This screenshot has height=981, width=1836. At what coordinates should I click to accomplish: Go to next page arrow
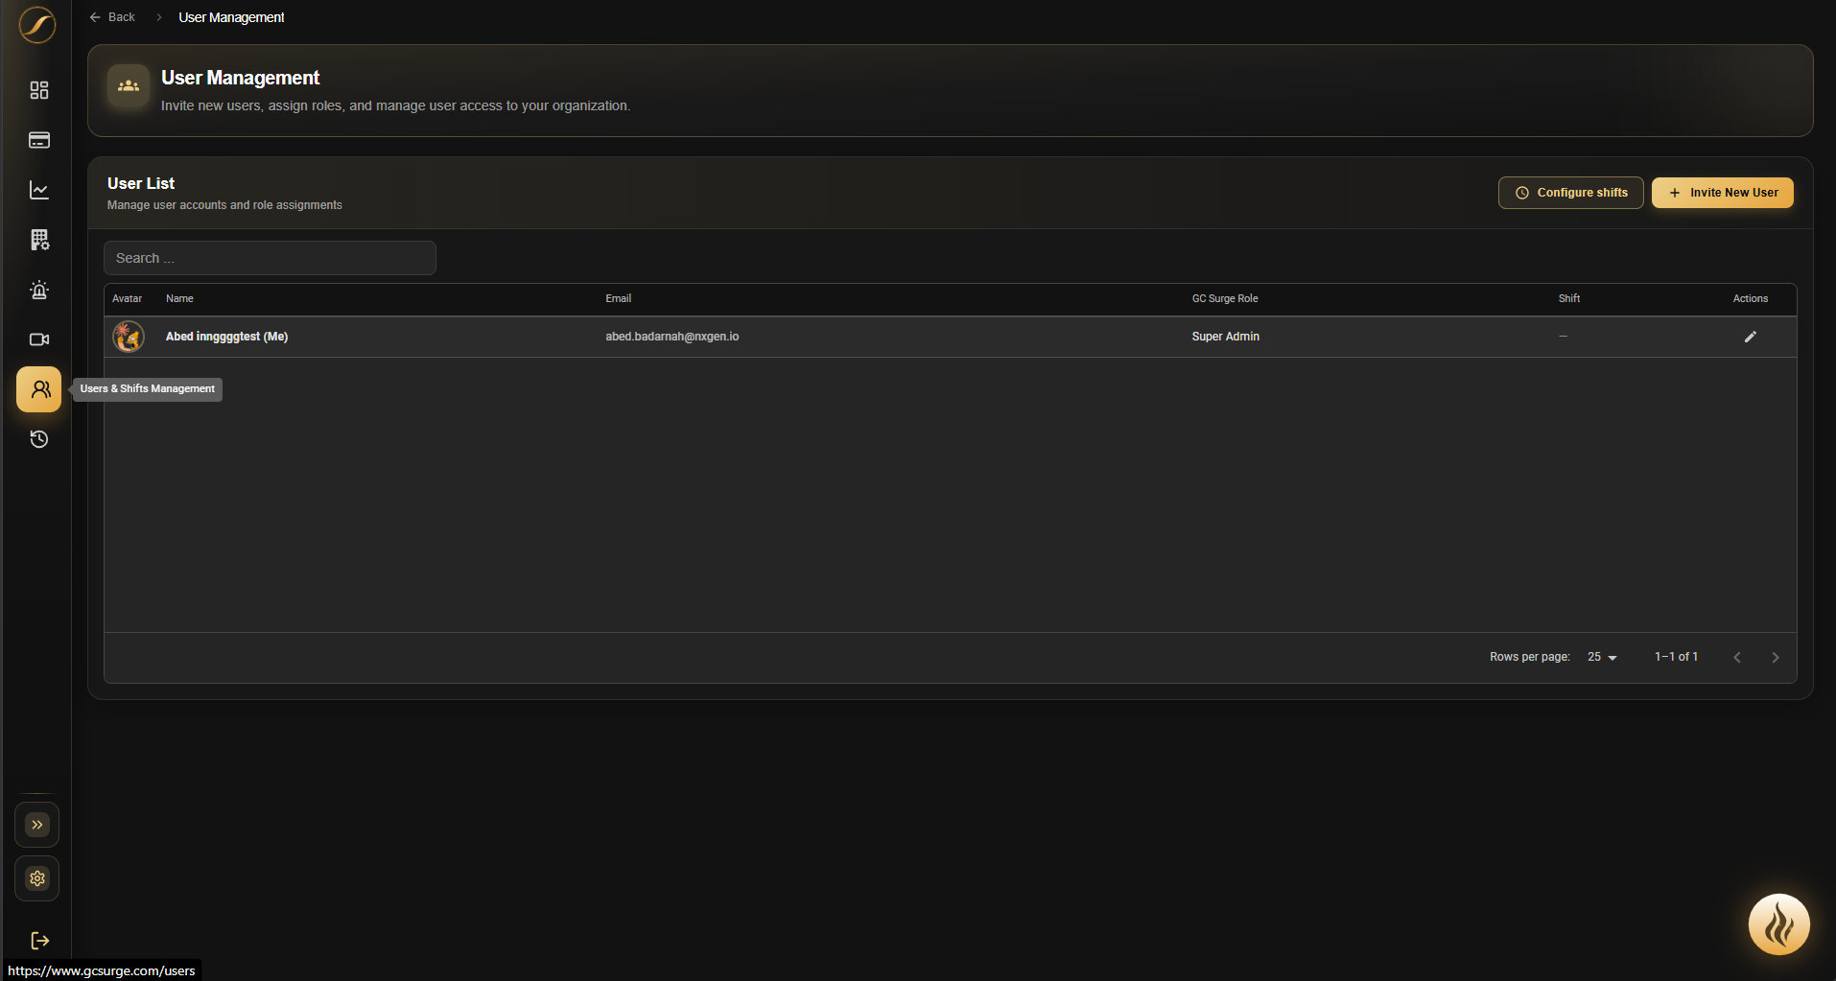pos(1776,657)
